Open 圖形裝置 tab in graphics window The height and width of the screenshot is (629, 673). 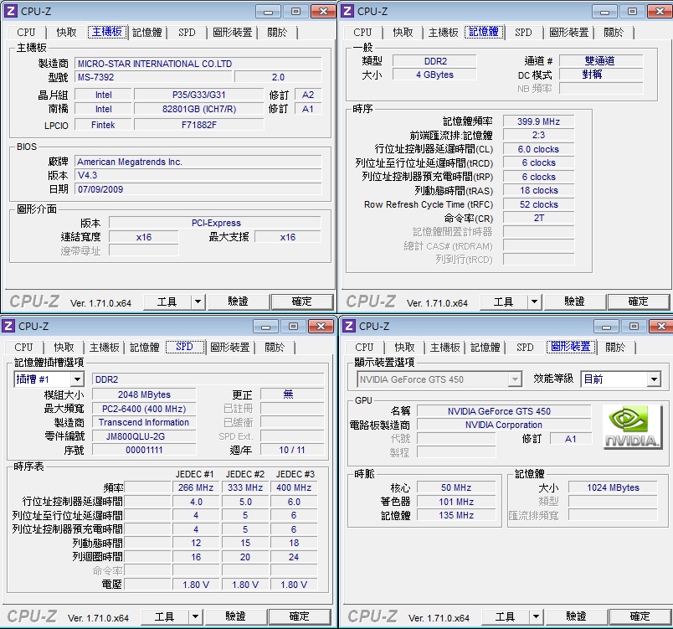pyautogui.click(x=571, y=347)
